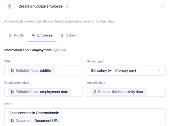Click the description text about Zenegy employees

(x=60, y=21)
